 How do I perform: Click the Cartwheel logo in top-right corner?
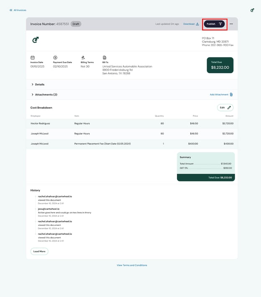coord(252,10)
